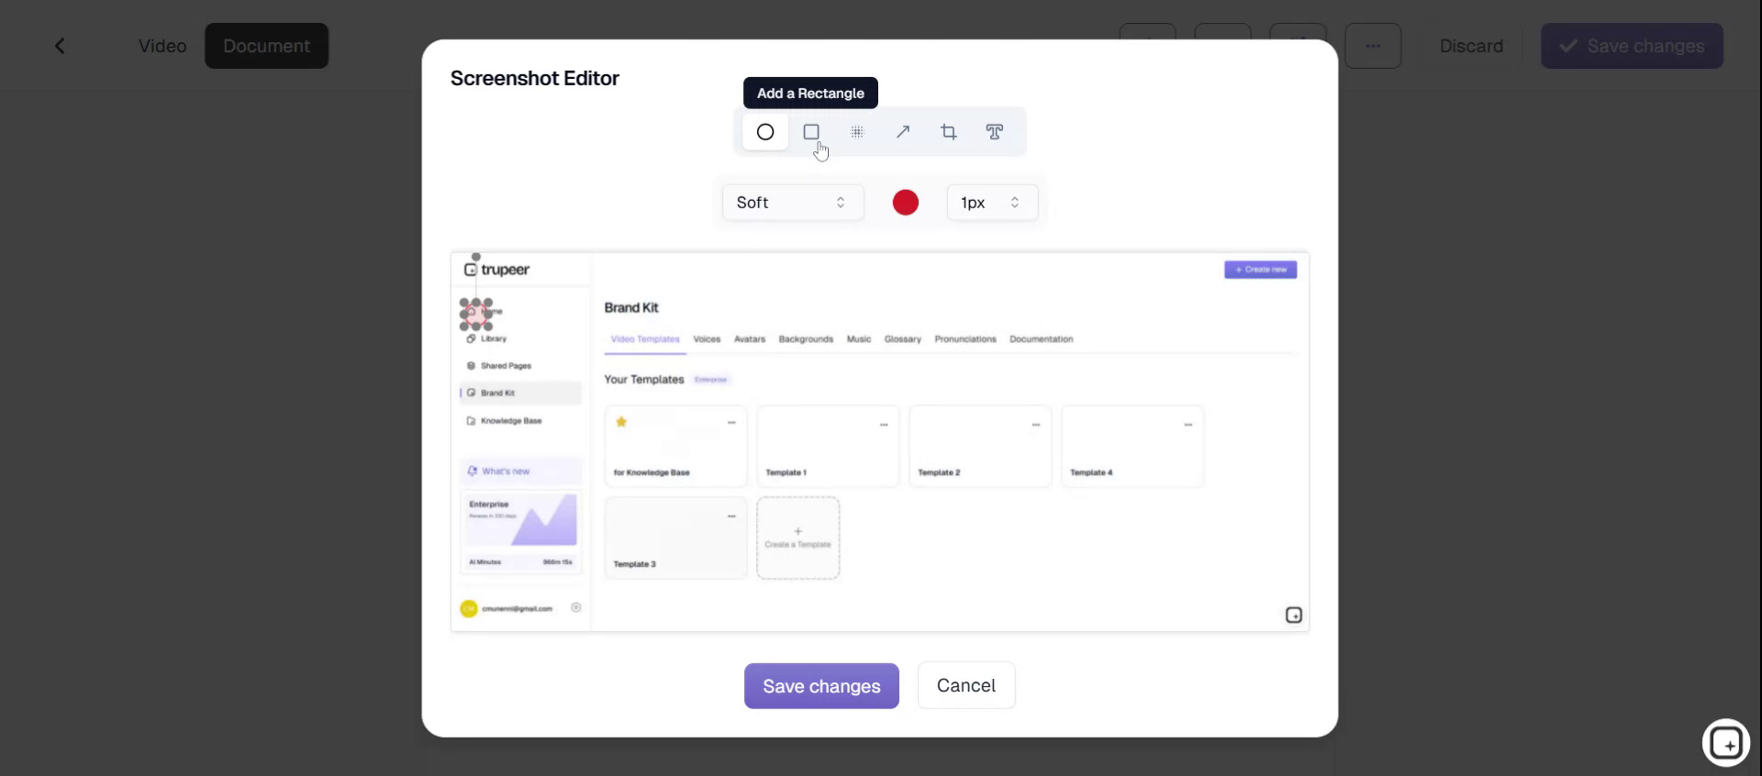Screen dimensions: 1762x776
Task: Cancel the Screenshot Editor dialog
Action: tap(966, 685)
